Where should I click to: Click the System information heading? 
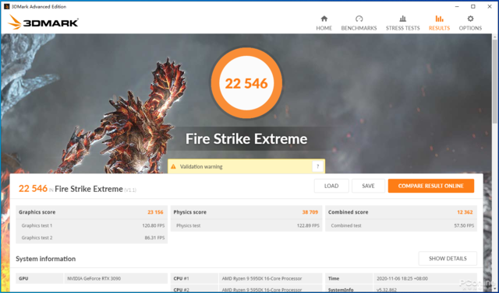46,259
